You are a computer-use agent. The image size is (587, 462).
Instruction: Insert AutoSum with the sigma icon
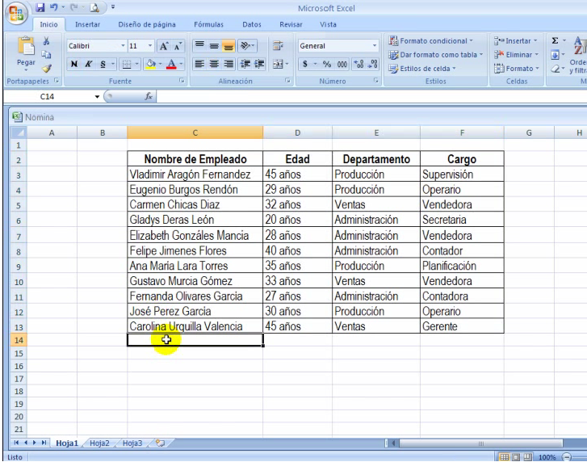click(556, 41)
